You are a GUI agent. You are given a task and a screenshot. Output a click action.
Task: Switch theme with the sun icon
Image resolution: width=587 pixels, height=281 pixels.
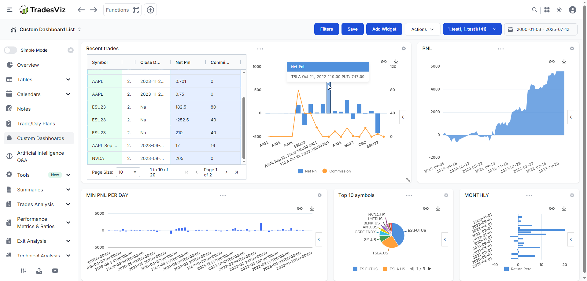(559, 10)
